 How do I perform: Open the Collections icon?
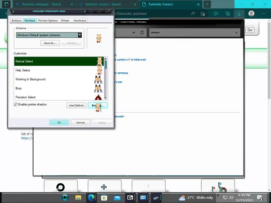pyautogui.click(x=228, y=13)
